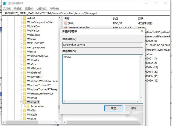Click the tree pane horizontal scrollbar thumb

(x=22, y=122)
